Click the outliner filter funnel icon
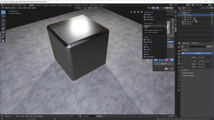 [208, 8]
